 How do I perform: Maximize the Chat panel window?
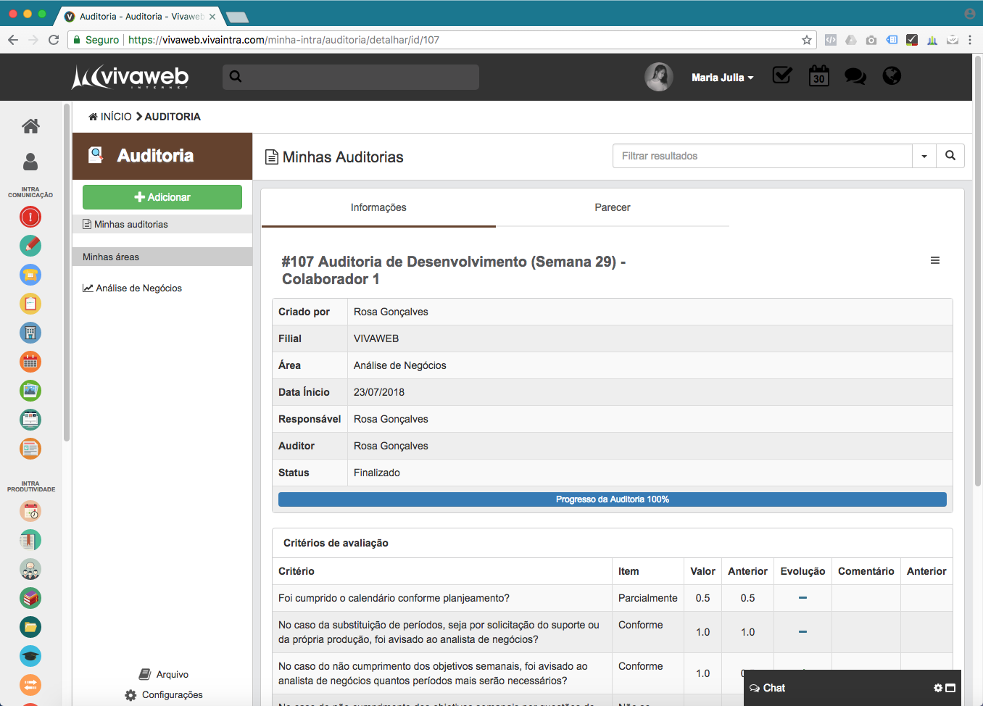coord(951,688)
